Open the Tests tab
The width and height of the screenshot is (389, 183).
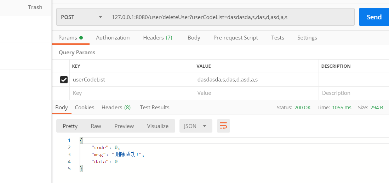278,38
